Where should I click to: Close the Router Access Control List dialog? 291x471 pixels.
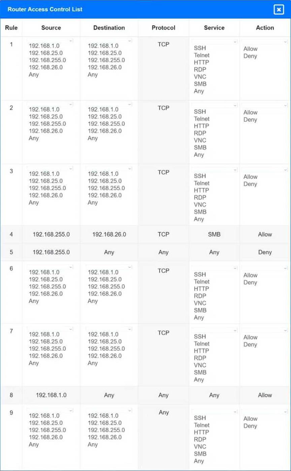279,9
